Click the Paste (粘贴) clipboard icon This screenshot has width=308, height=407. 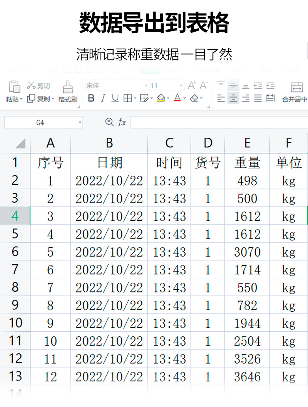click(x=14, y=87)
